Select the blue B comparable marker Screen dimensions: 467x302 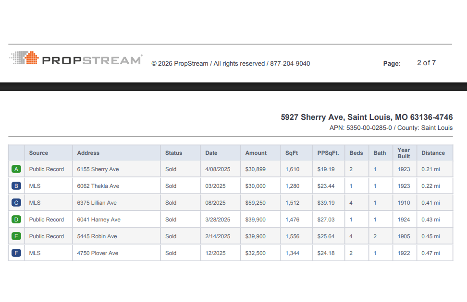(x=16, y=186)
